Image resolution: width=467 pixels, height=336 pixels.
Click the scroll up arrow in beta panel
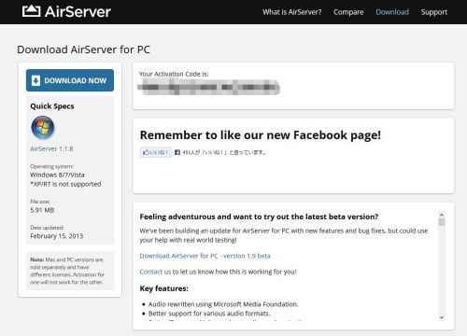[442, 215]
